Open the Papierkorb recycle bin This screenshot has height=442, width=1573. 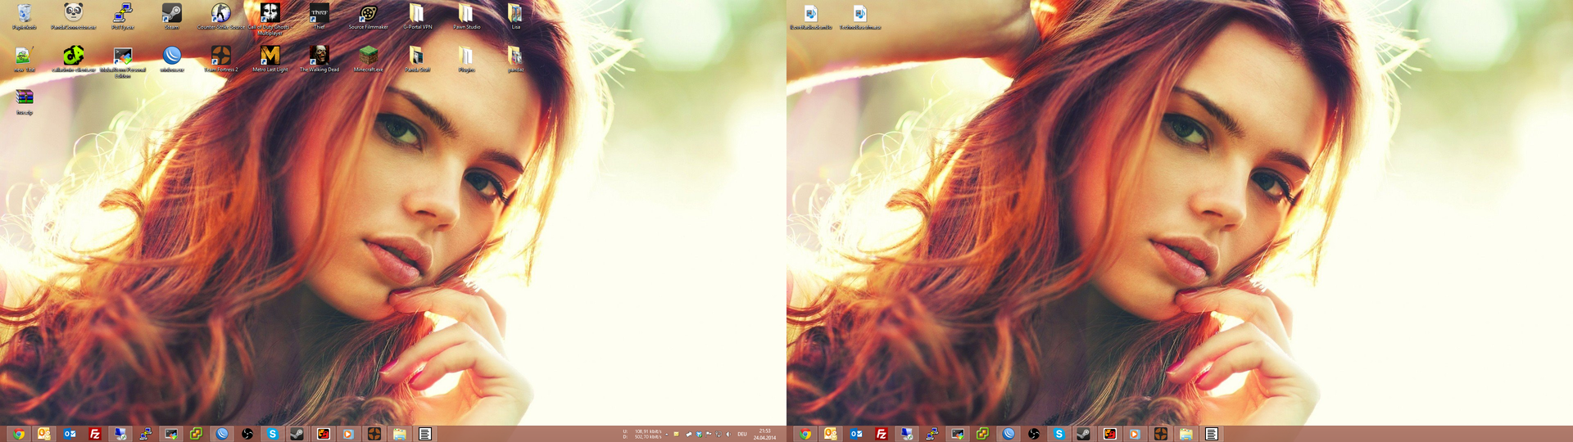coord(25,14)
